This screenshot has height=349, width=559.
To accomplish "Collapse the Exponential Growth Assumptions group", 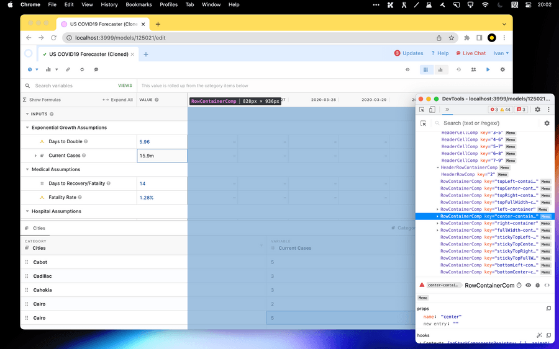I will click(27, 128).
